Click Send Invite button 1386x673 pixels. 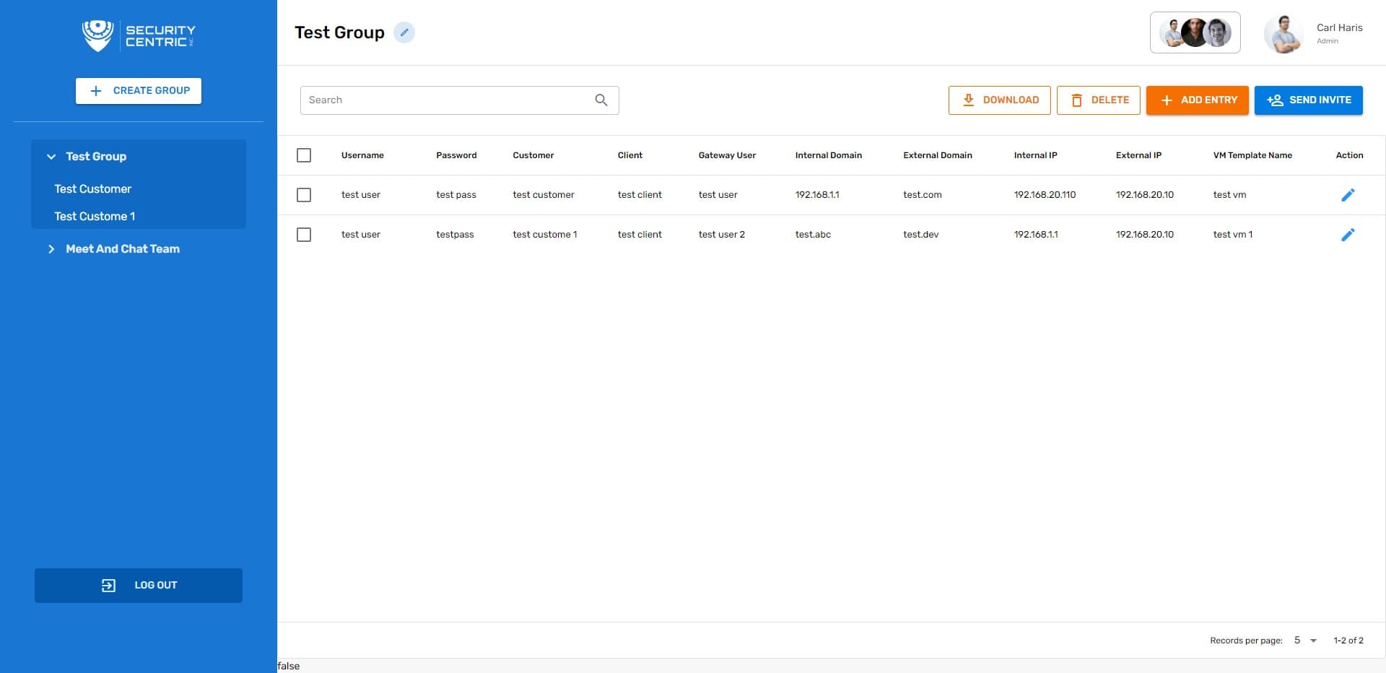1308,100
